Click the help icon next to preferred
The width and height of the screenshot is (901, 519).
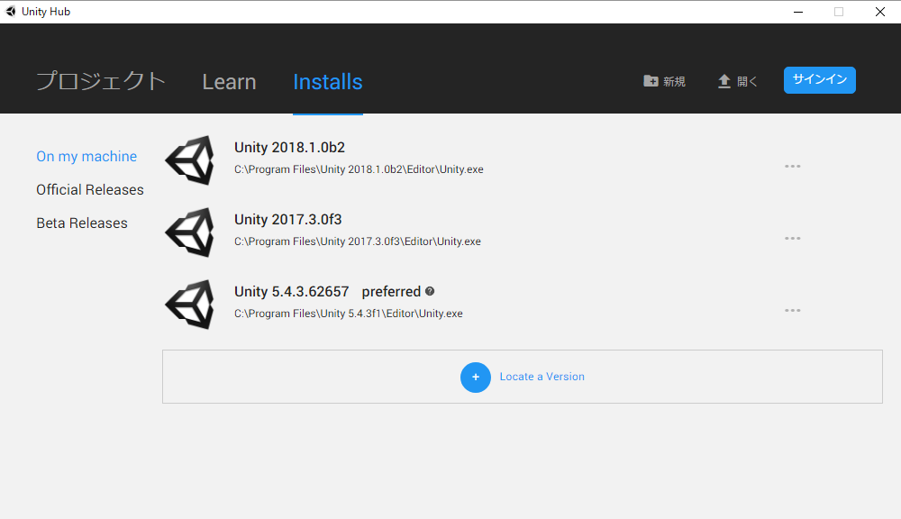[x=430, y=291]
